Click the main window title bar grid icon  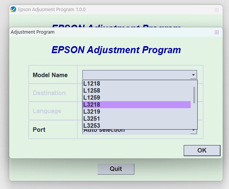tap(216, 10)
